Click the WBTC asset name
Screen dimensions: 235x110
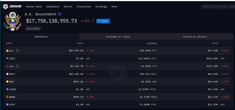point(12,74)
